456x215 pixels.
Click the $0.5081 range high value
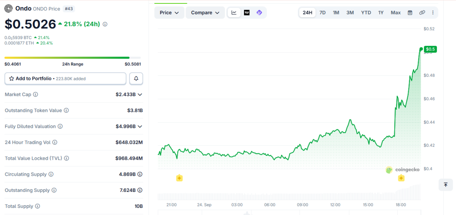click(x=133, y=64)
